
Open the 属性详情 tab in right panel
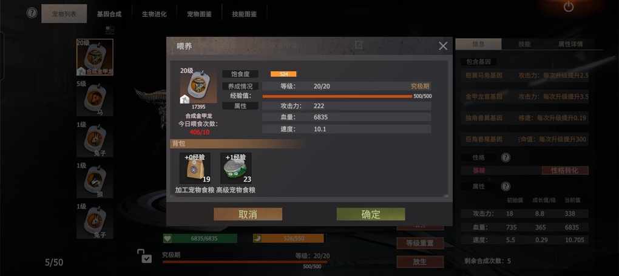[x=570, y=44]
